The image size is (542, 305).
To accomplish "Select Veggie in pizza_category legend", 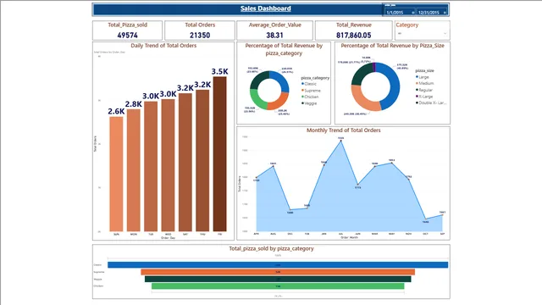I will pos(308,103).
